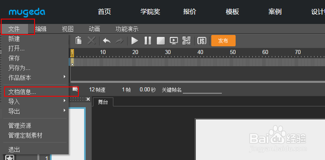Pause the animation playback
This screenshot has width=325, height=160.
coord(147,41)
